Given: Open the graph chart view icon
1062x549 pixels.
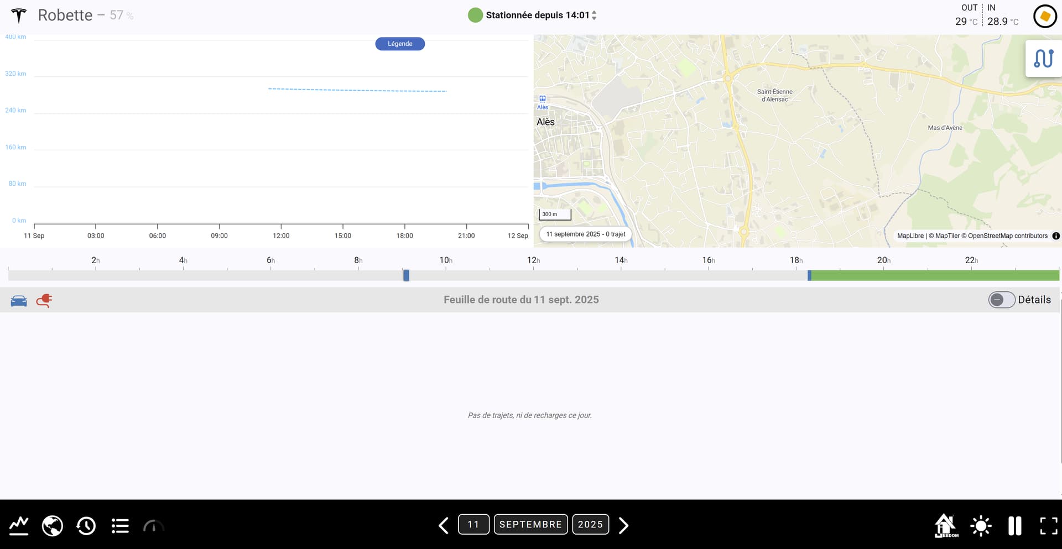Looking at the screenshot, I should tap(19, 525).
